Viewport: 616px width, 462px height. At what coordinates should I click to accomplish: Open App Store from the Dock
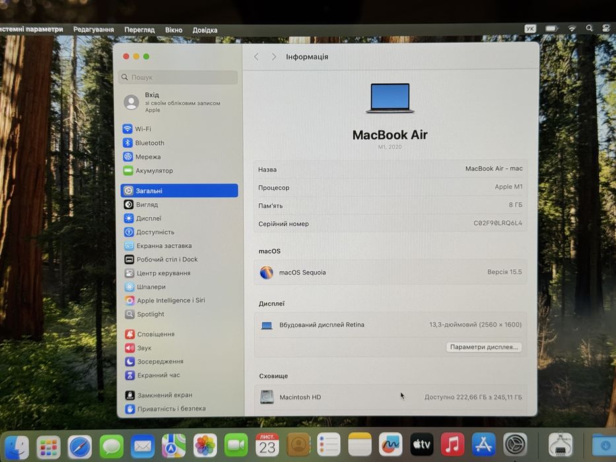point(483,444)
